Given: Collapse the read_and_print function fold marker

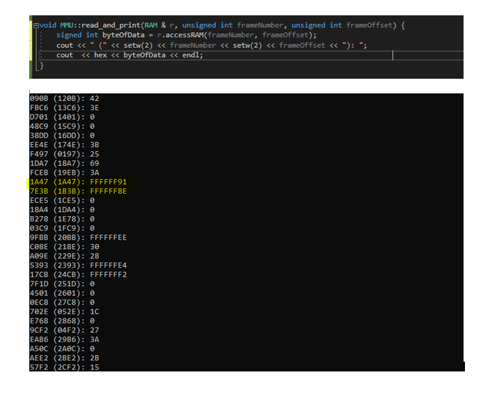Looking at the screenshot, I should point(36,26).
